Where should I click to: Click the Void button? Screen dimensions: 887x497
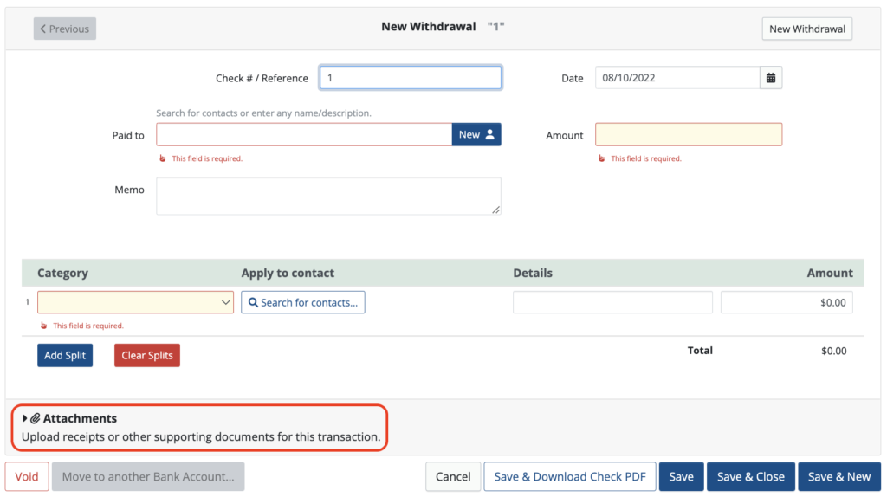click(x=27, y=476)
